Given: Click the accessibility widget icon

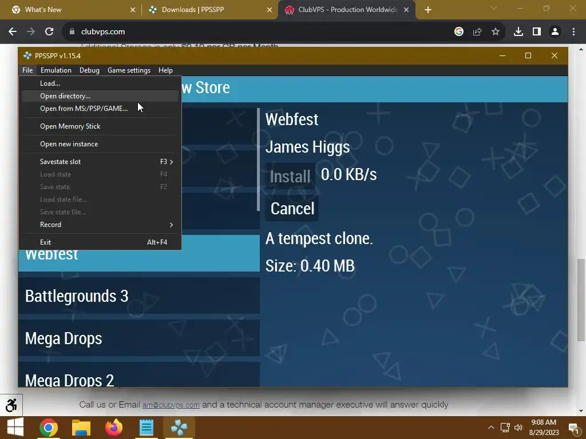Looking at the screenshot, I should tap(11, 405).
